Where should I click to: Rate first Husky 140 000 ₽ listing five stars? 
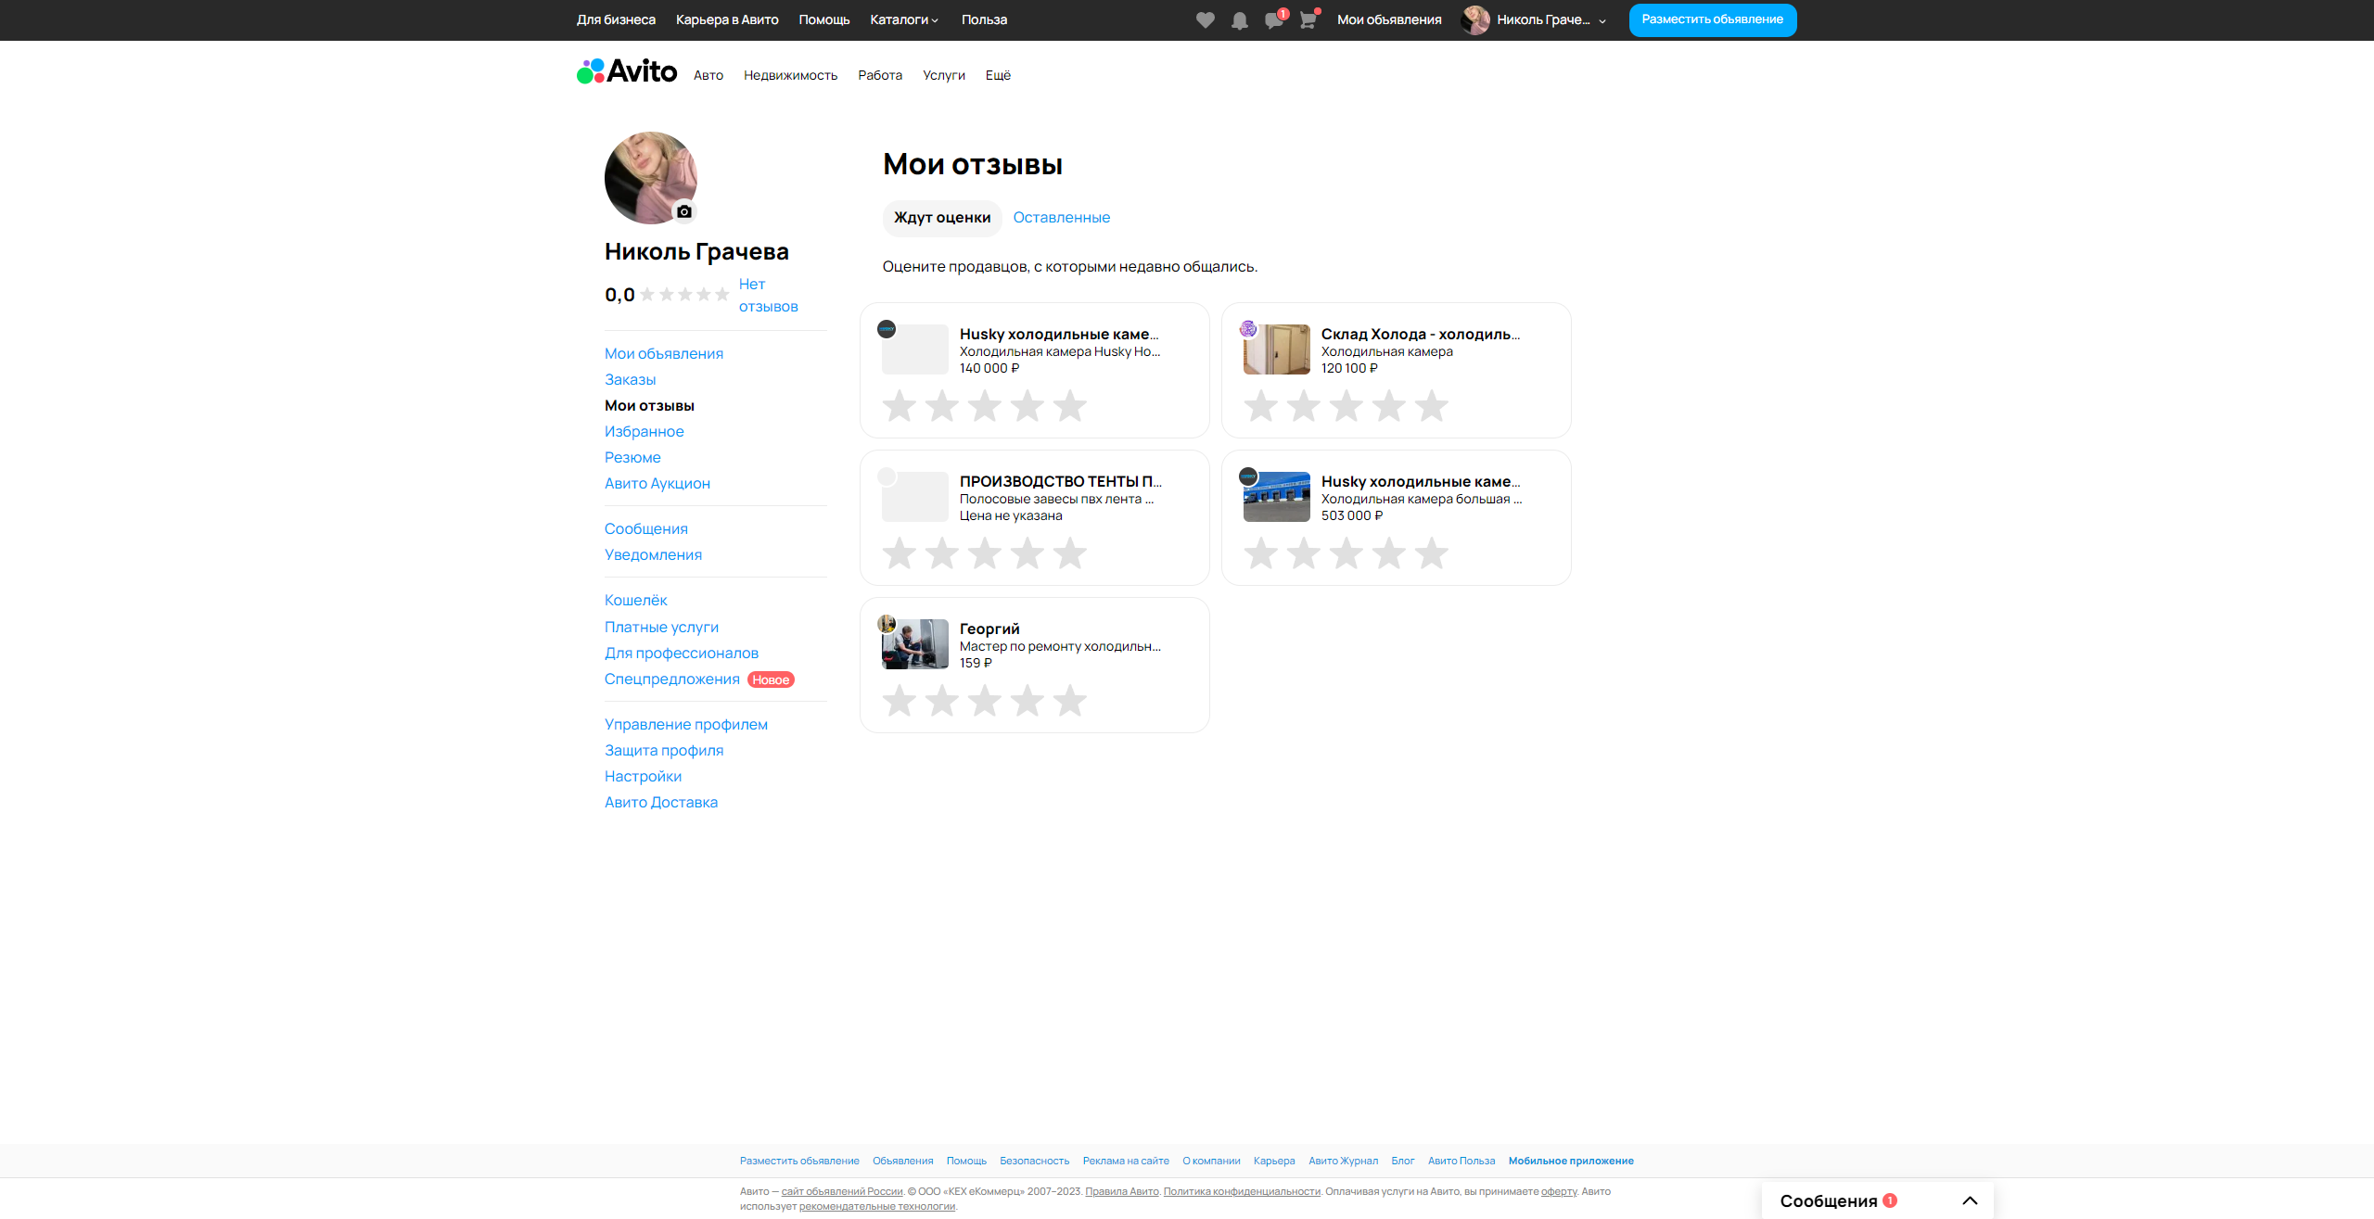(1070, 406)
